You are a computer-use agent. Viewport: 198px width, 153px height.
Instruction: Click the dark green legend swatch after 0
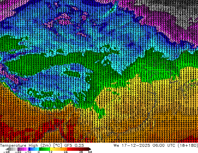tap(40, 149)
